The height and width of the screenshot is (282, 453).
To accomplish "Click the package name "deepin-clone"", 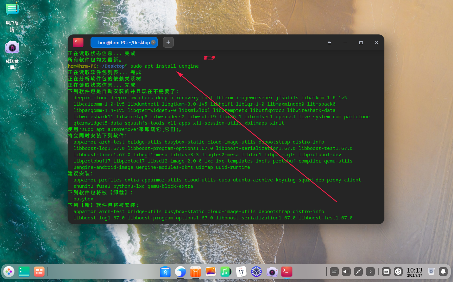I will (x=91, y=98).
